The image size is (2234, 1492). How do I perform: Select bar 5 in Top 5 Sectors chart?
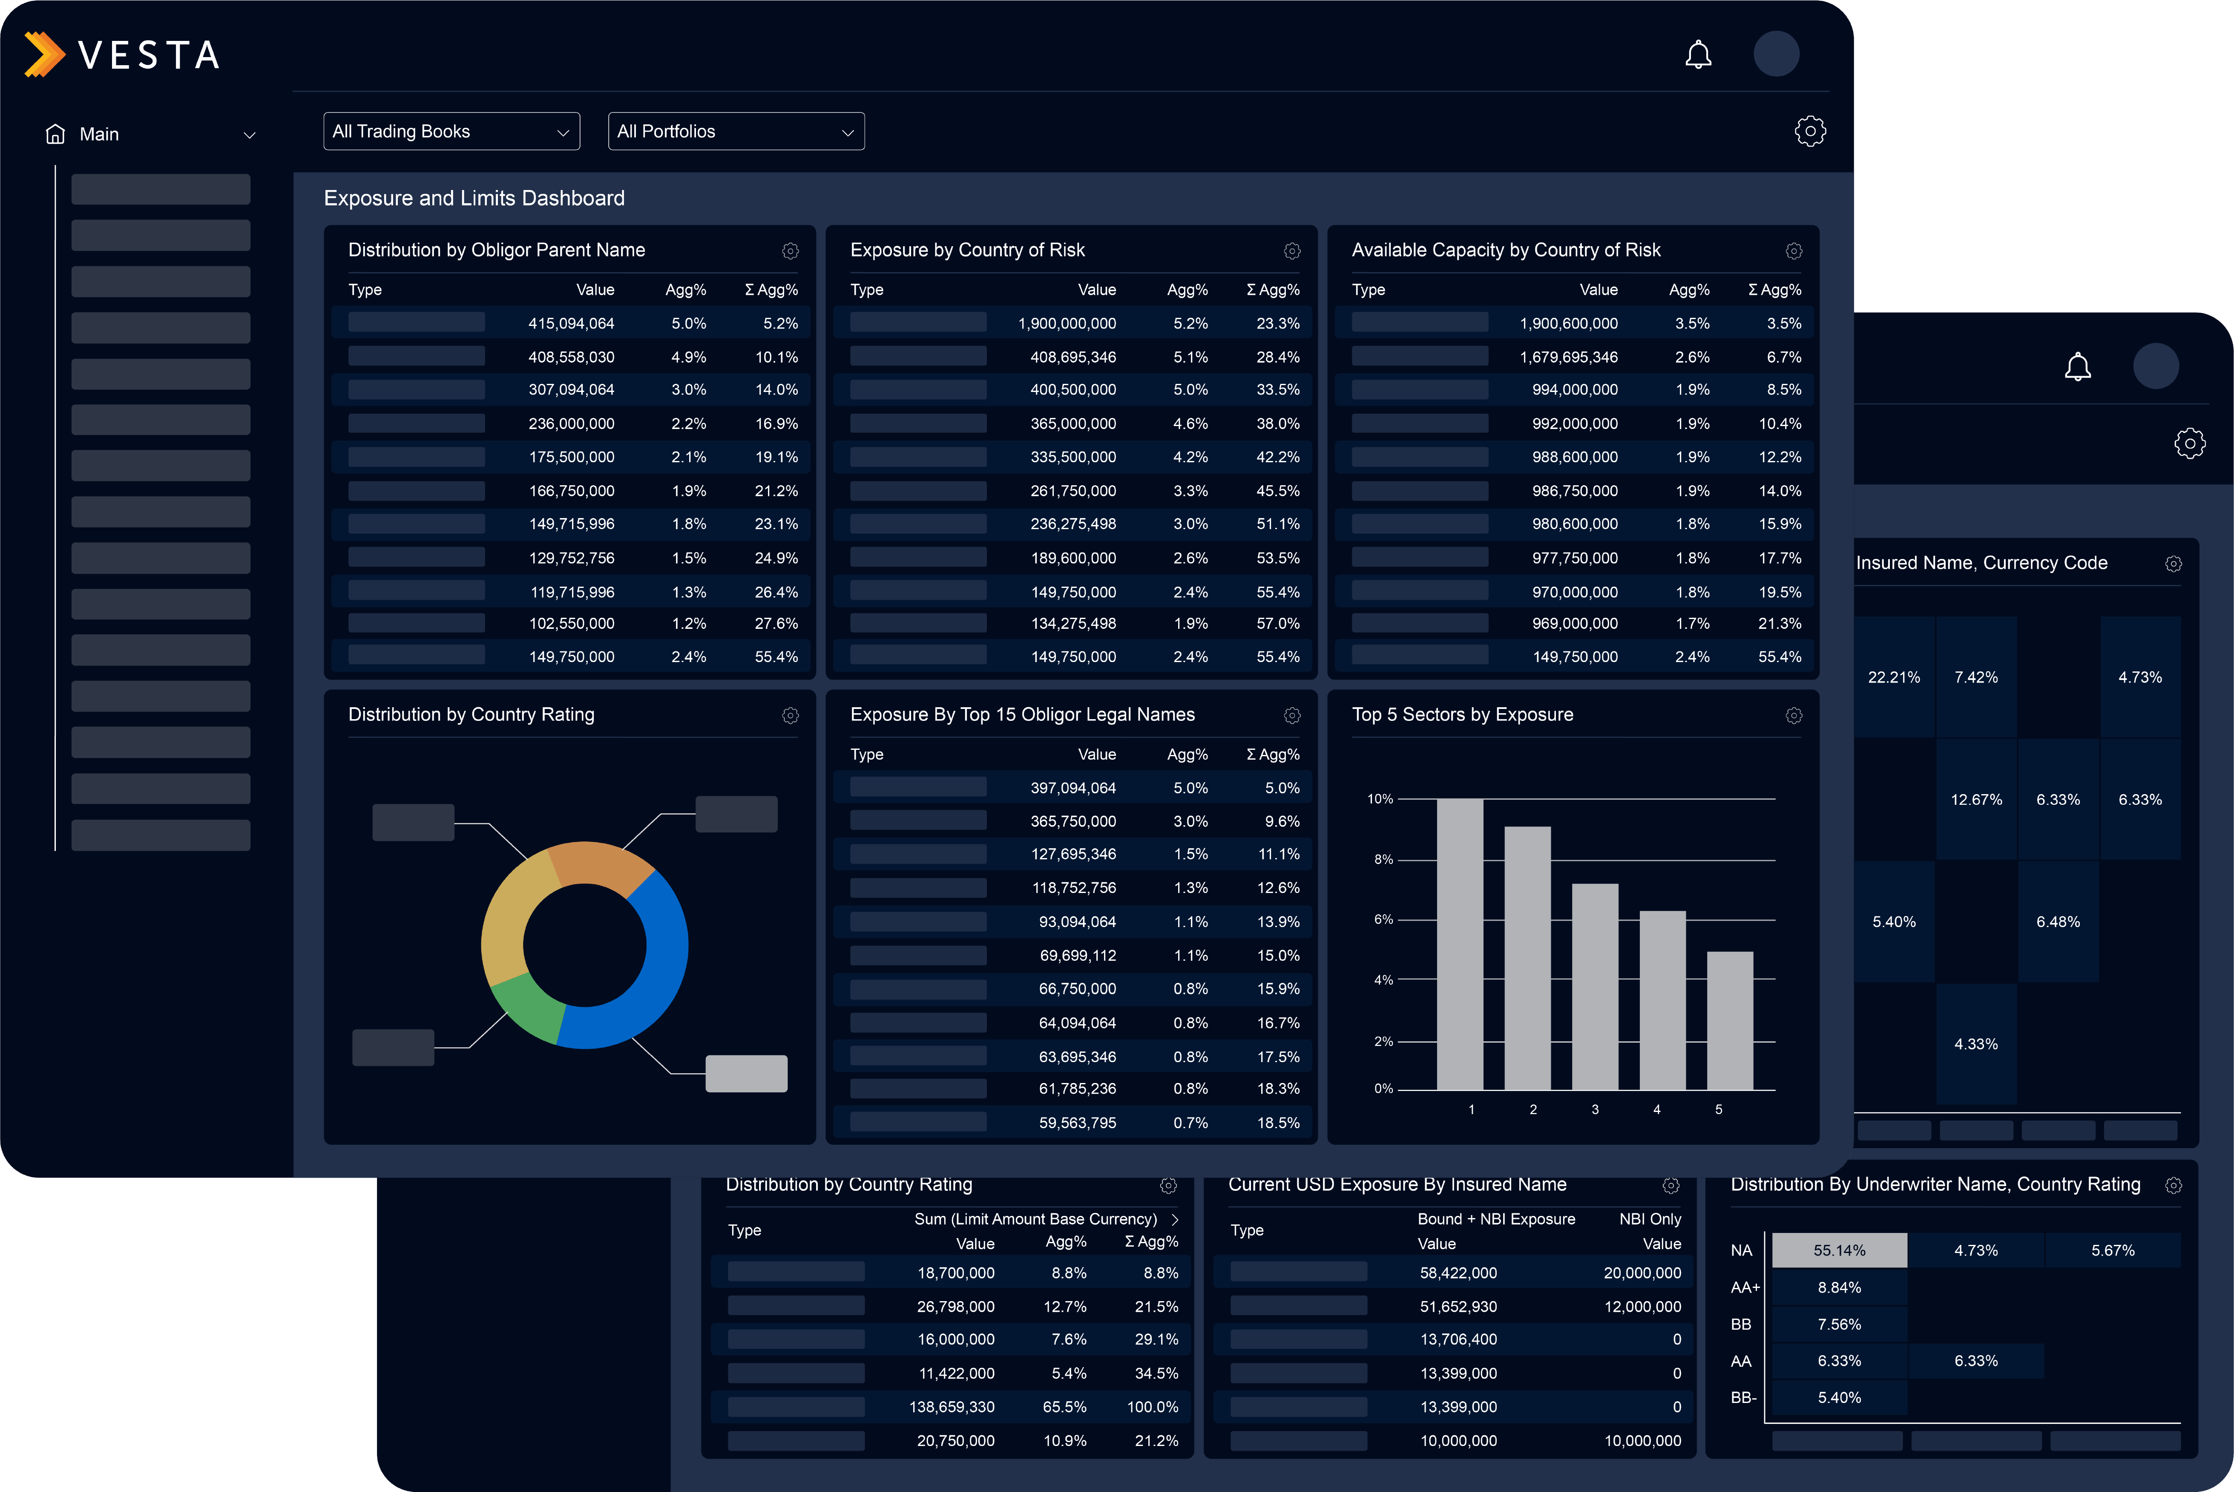1730,1021
